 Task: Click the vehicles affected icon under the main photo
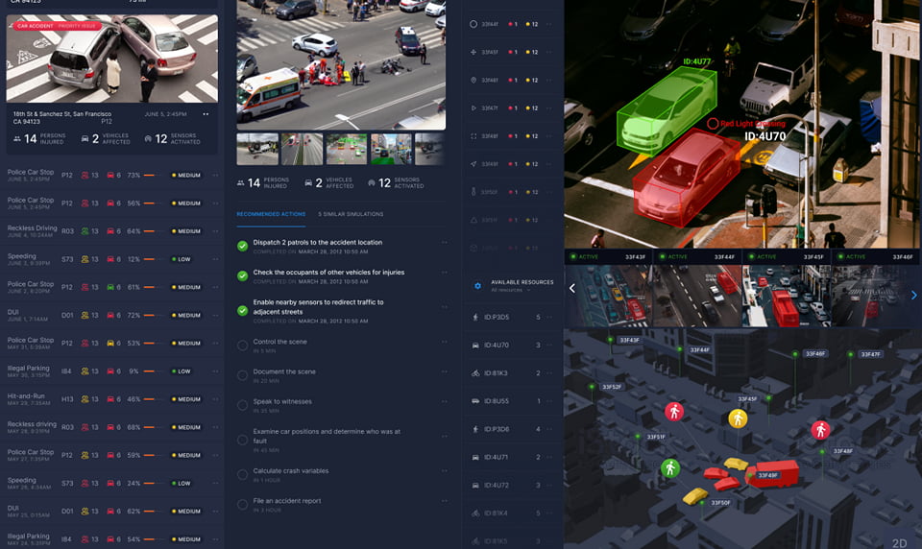point(308,183)
